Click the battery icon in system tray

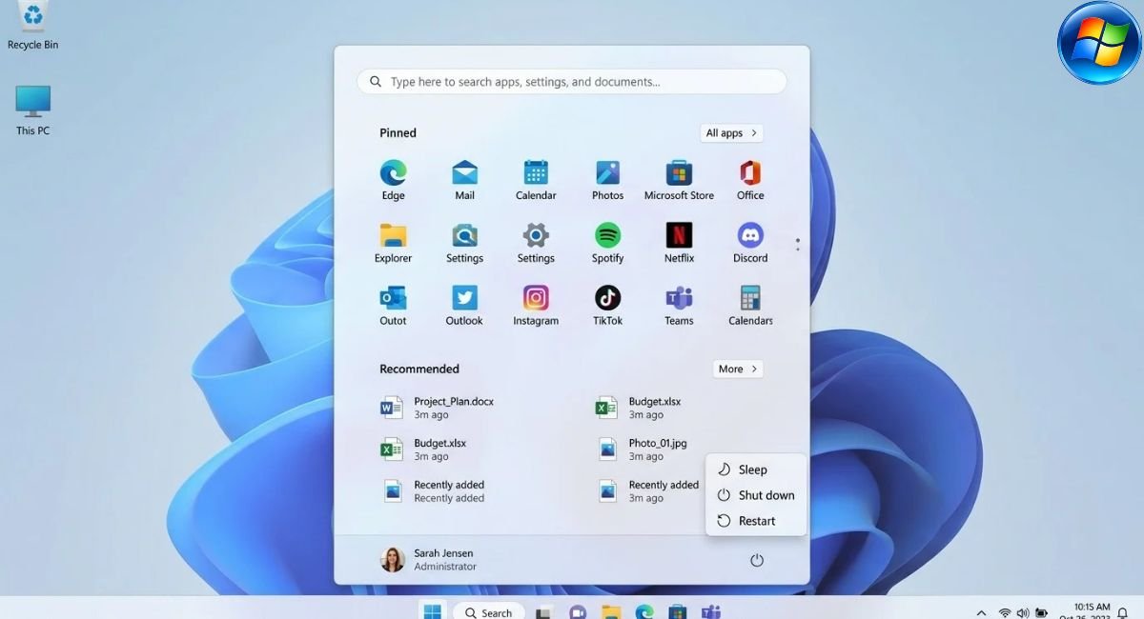(1042, 612)
